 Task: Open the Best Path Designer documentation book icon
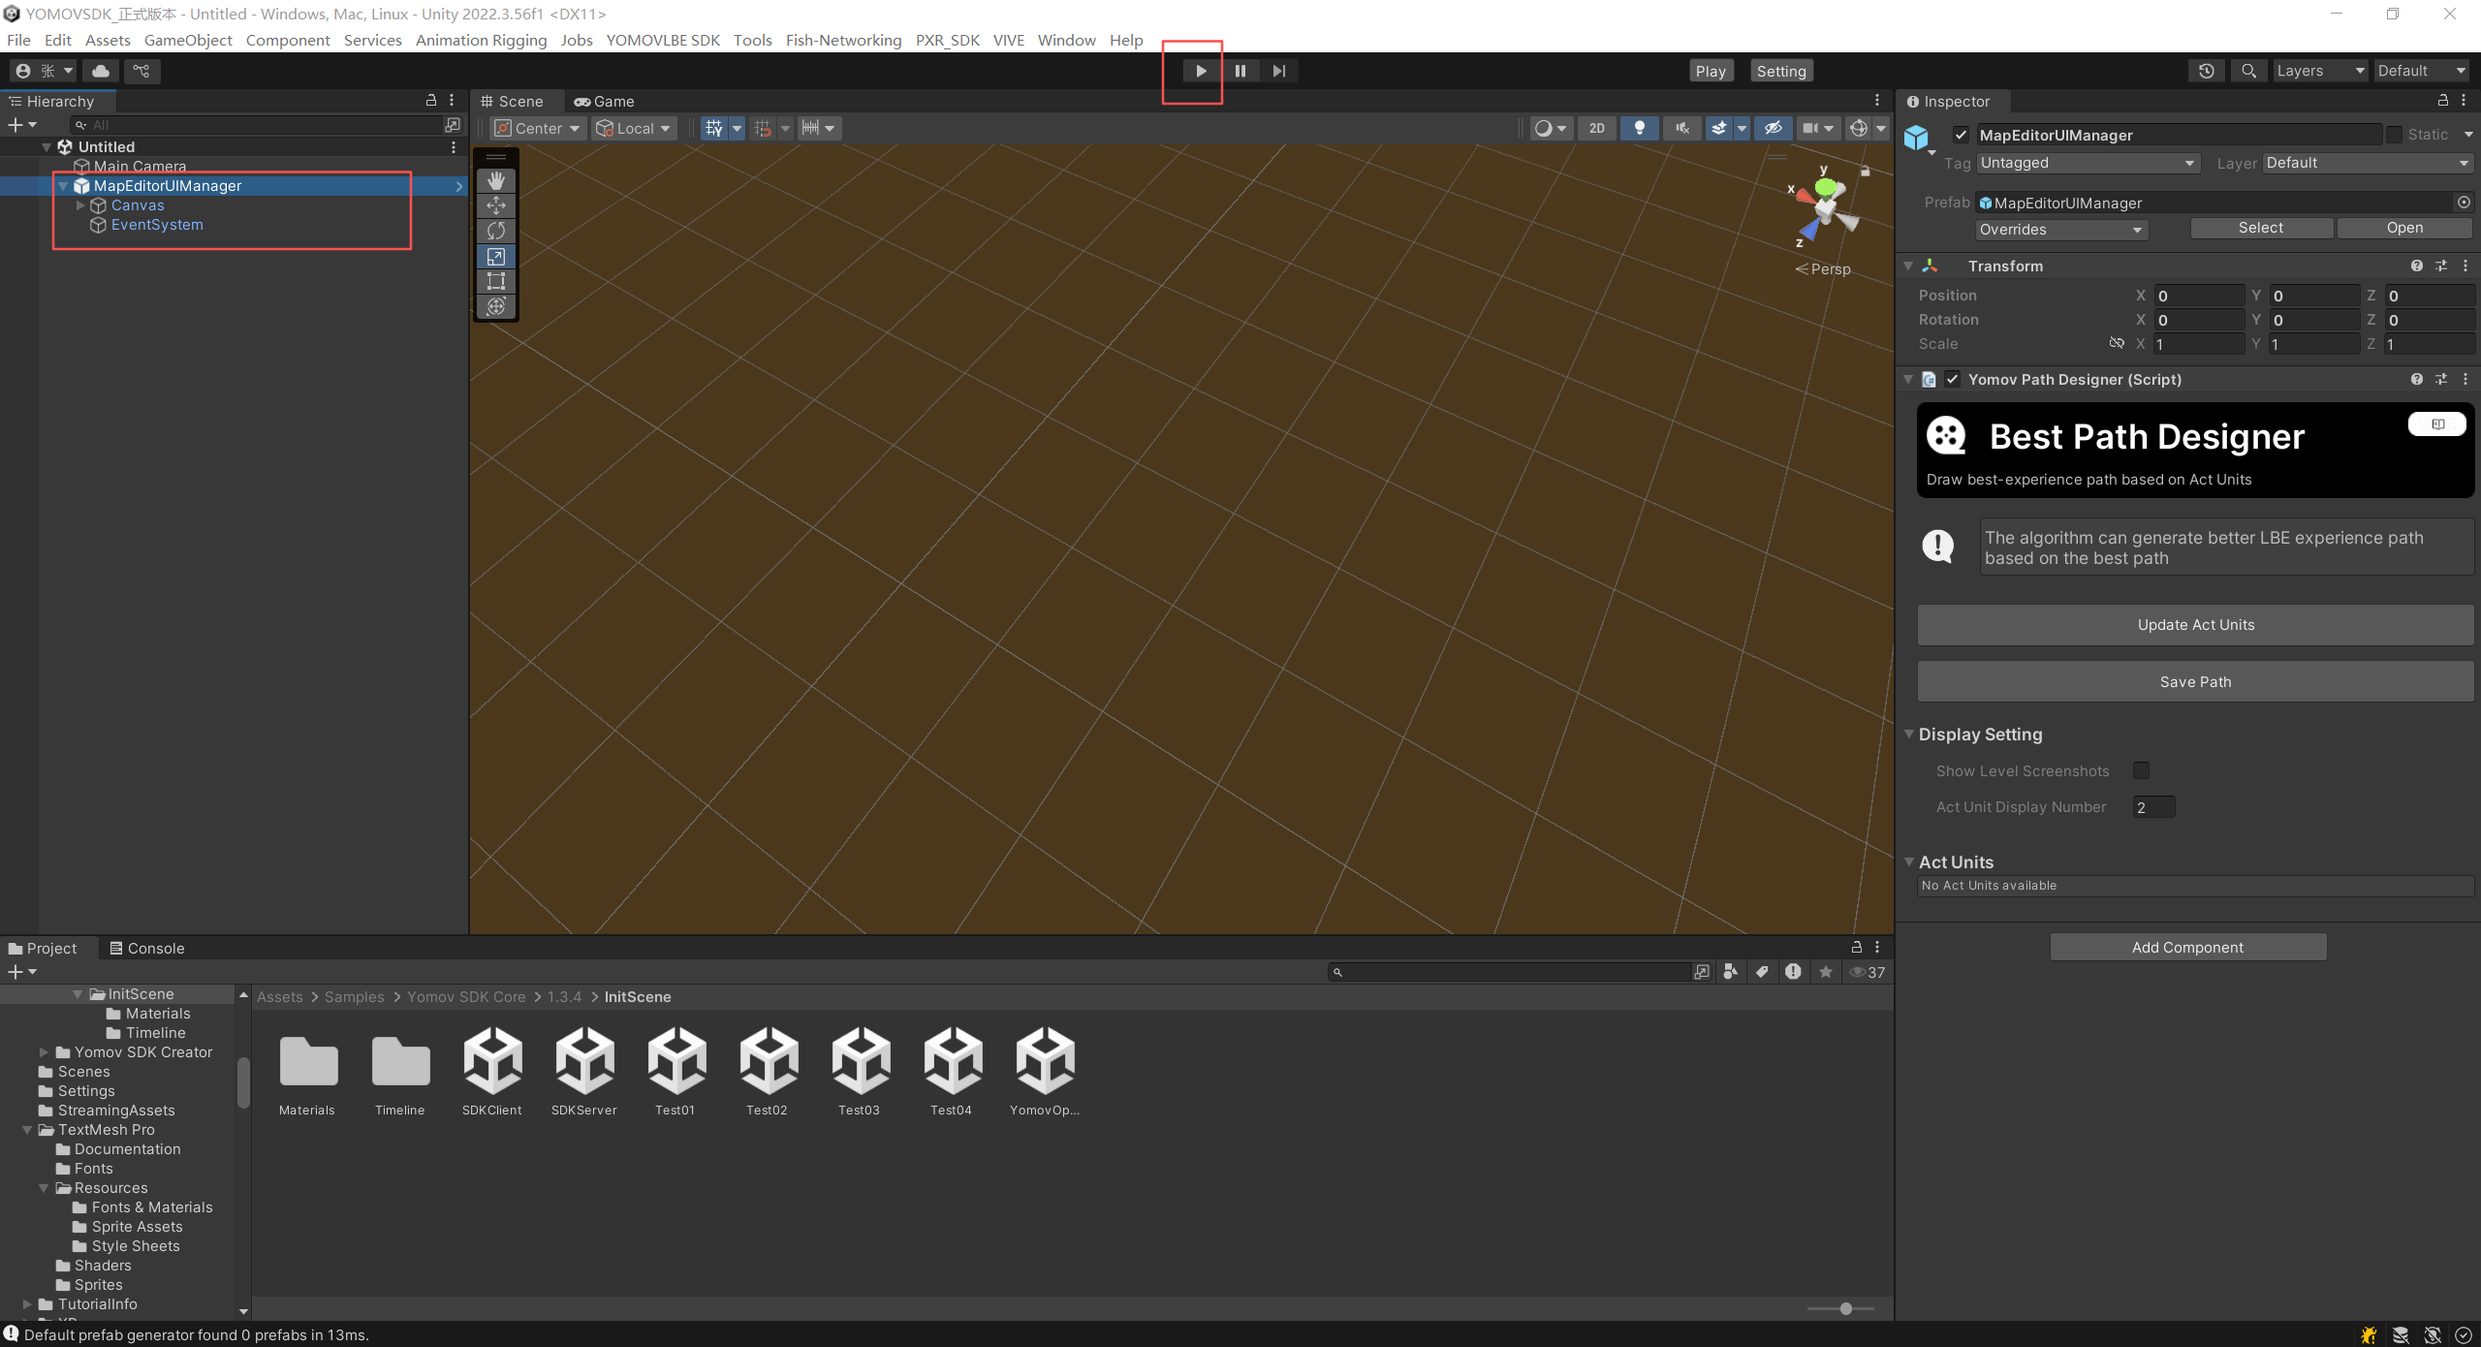click(2437, 423)
